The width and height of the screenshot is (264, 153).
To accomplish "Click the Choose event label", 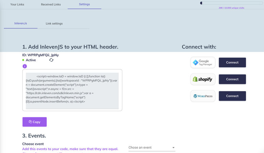I will (x=33, y=144).
